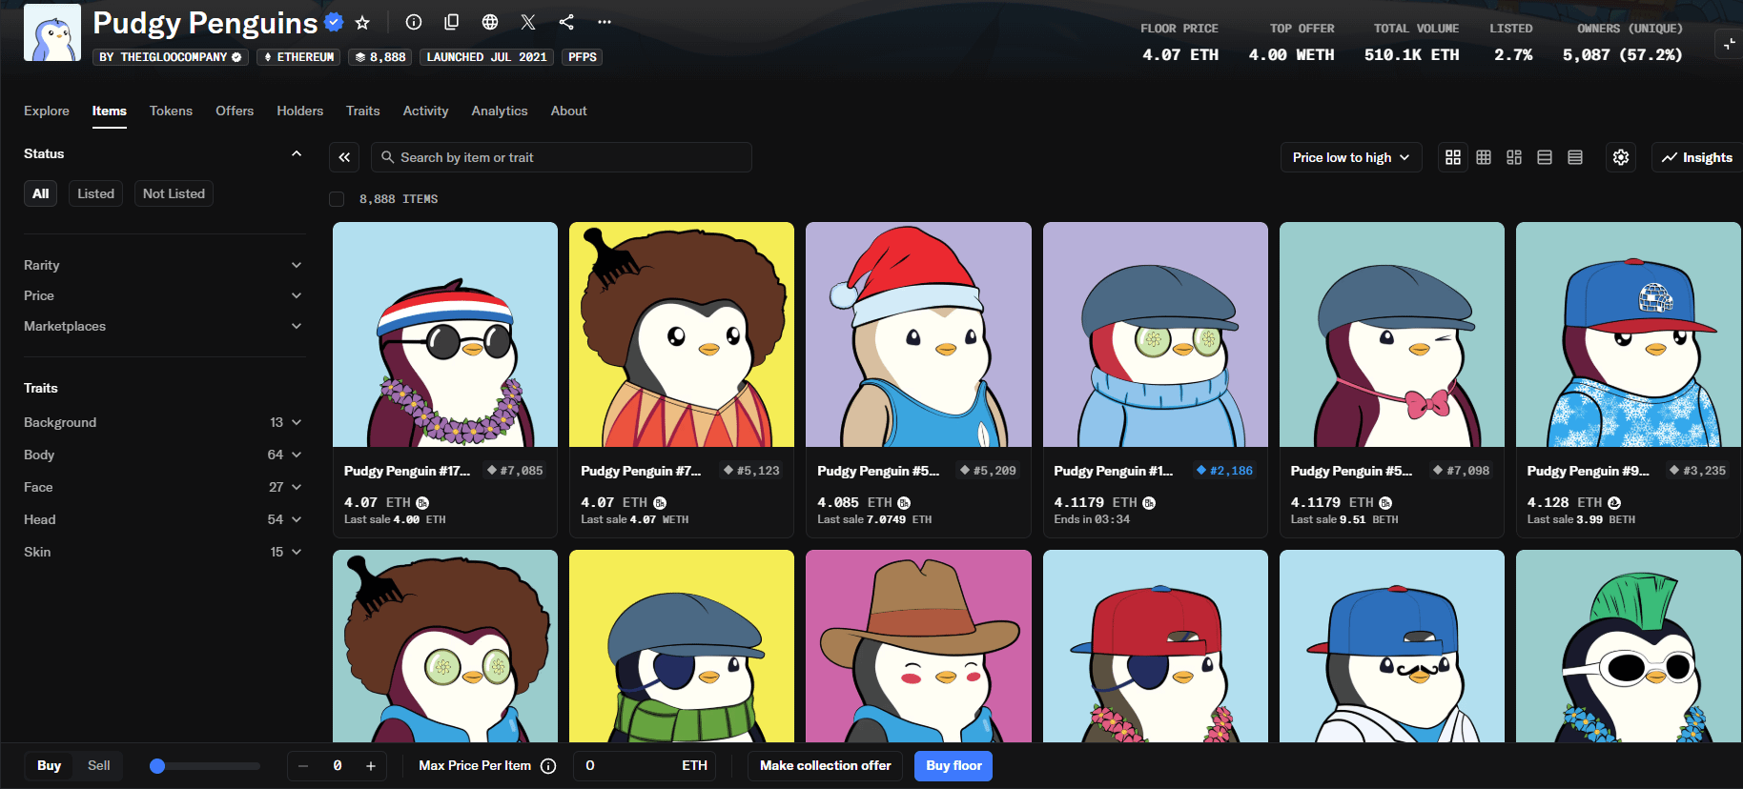The image size is (1743, 789).
Task: Click the Max Price Per Item info icon
Action: pos(548,766)
